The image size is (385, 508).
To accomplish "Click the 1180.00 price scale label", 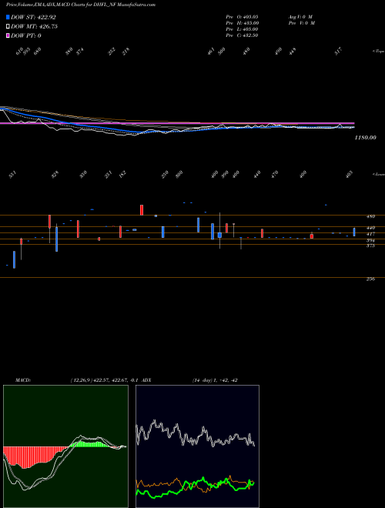I will [x=366, y=137].
